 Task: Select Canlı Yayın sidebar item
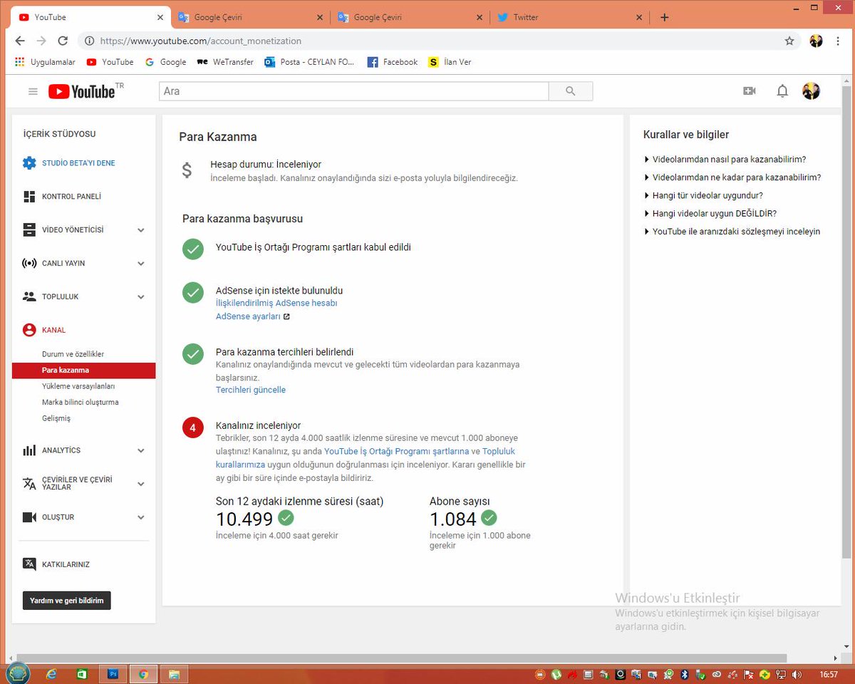(63, 264)
